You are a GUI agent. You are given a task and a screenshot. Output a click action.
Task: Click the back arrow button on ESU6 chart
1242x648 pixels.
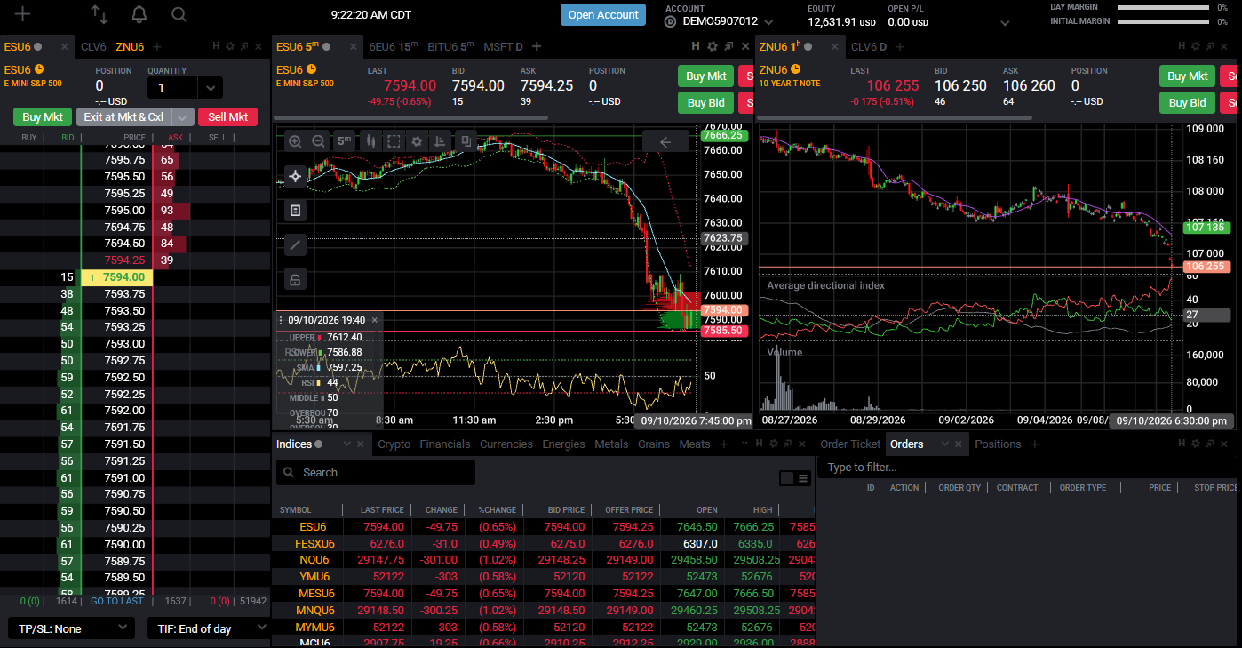[x=665, y=141]
